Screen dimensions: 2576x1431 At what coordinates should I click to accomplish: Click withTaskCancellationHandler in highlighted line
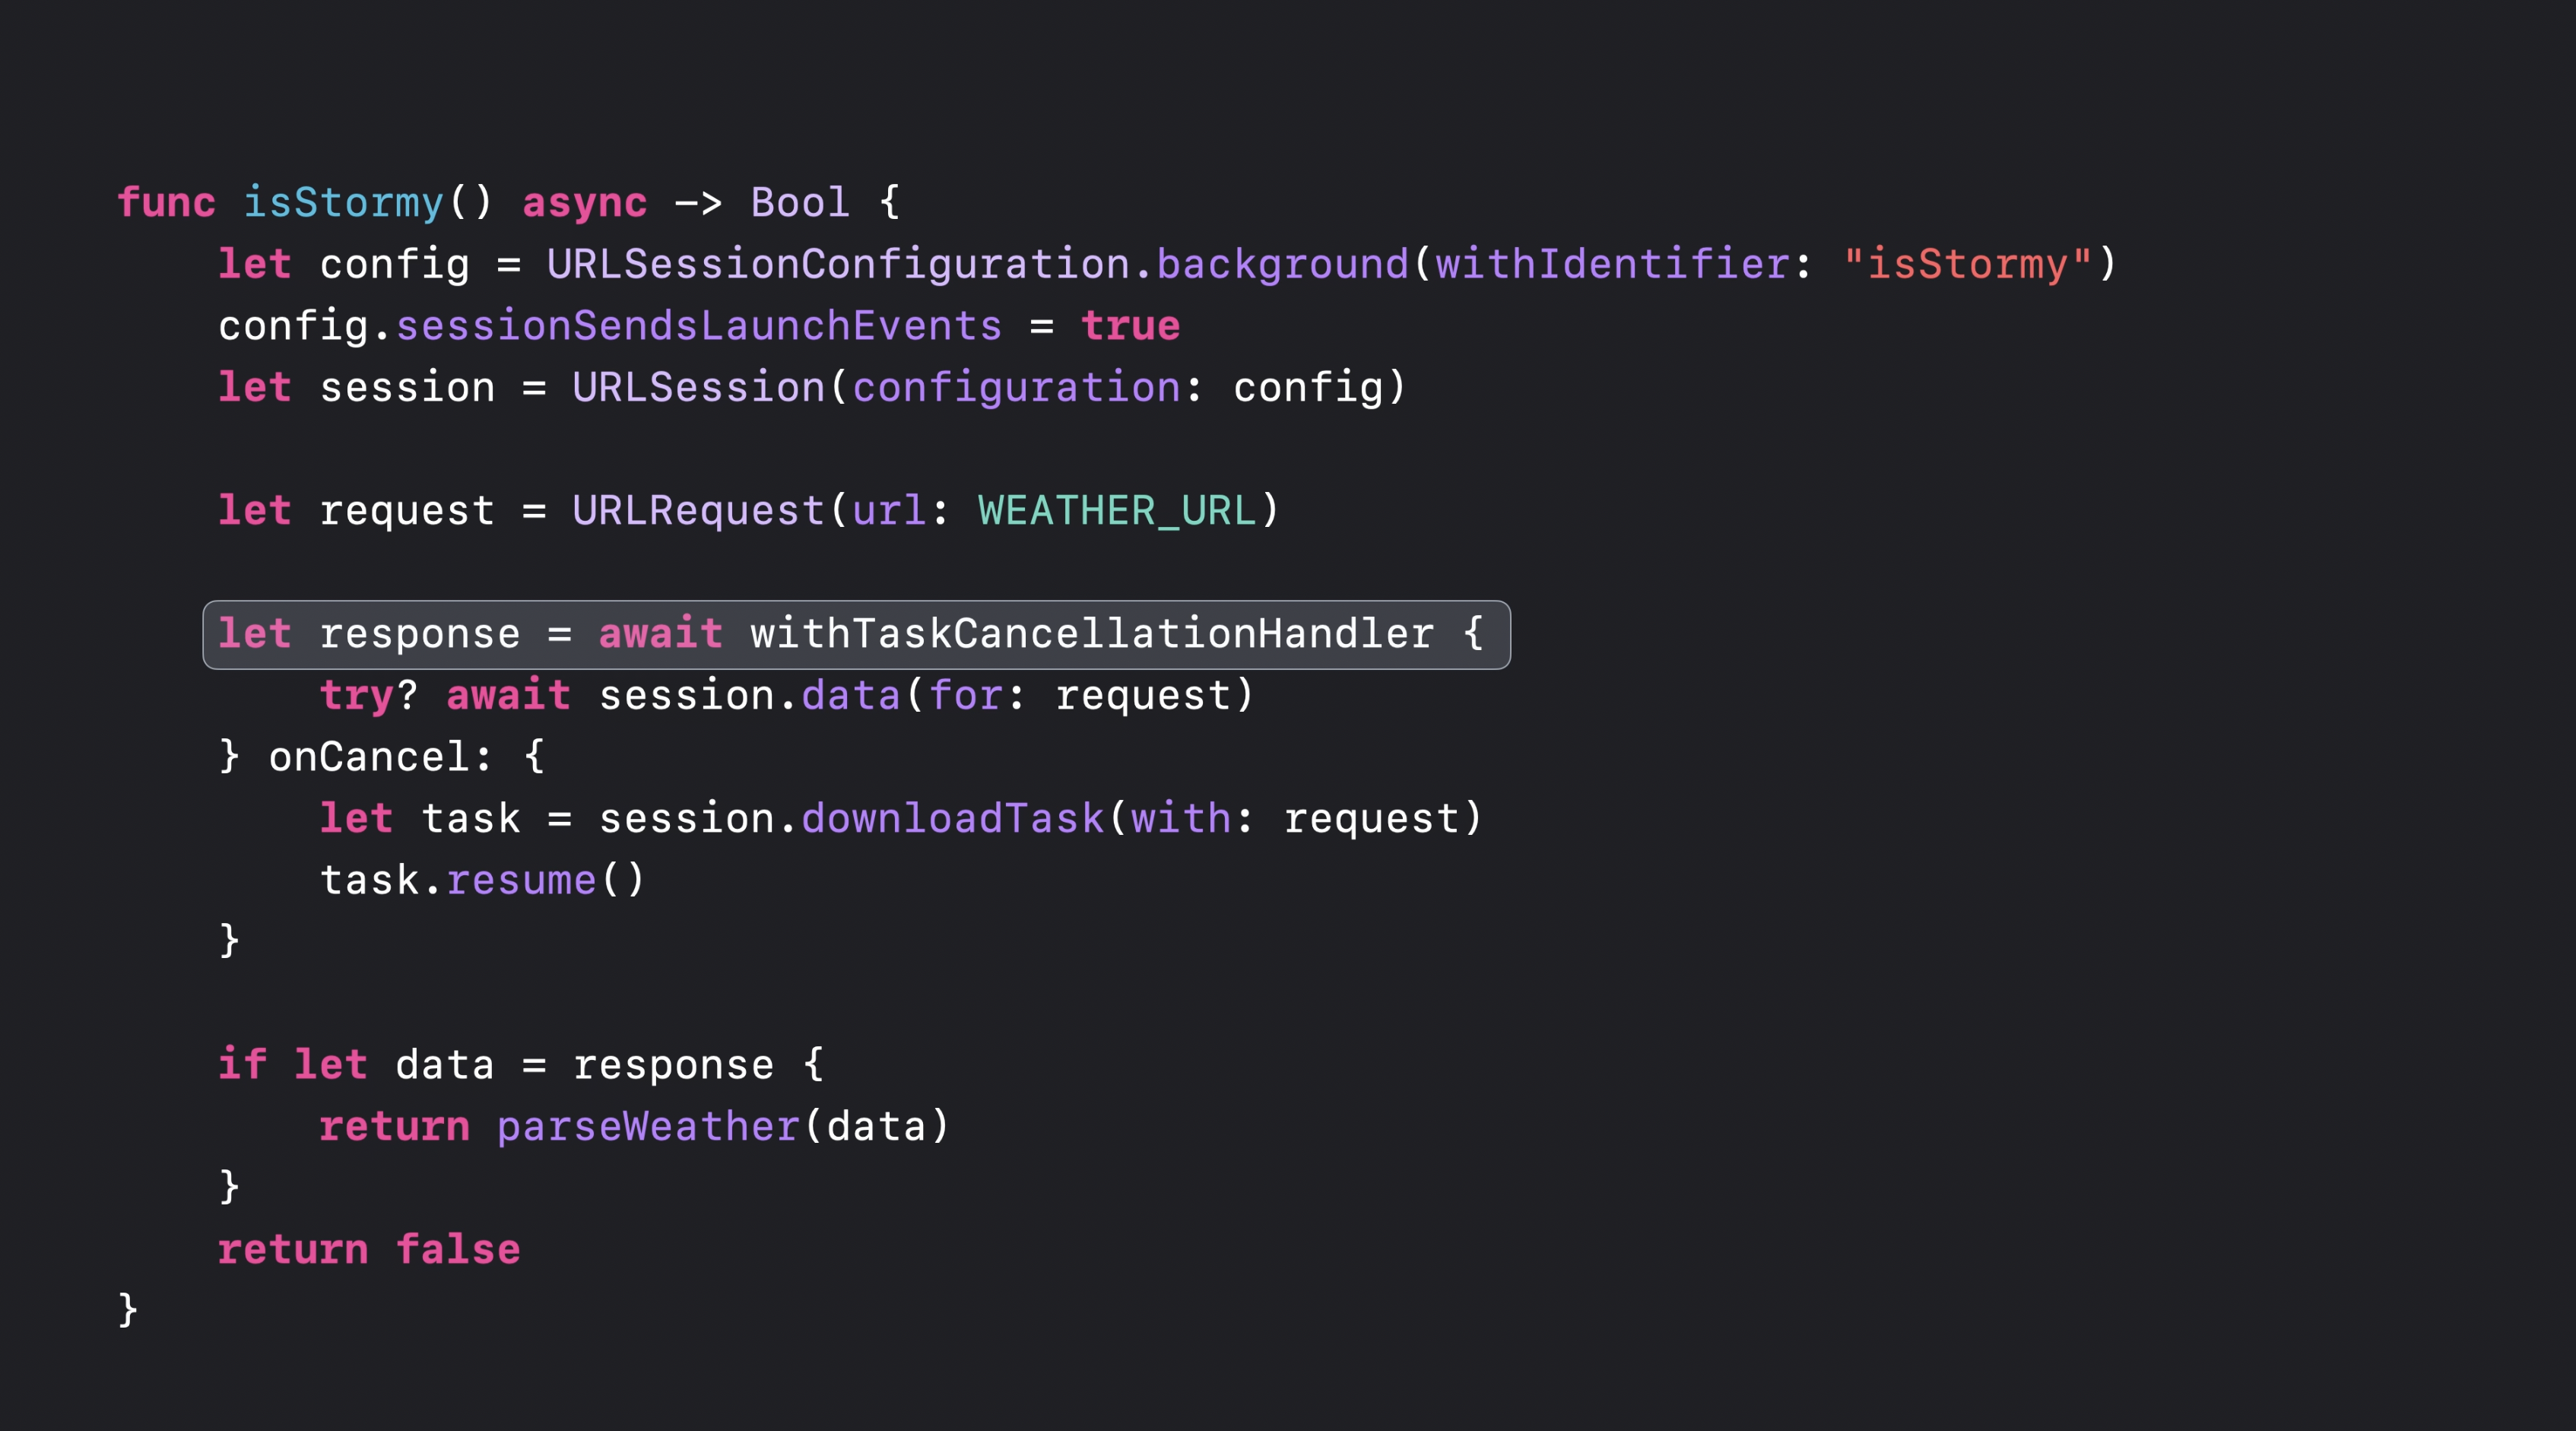coord(1092,634)
